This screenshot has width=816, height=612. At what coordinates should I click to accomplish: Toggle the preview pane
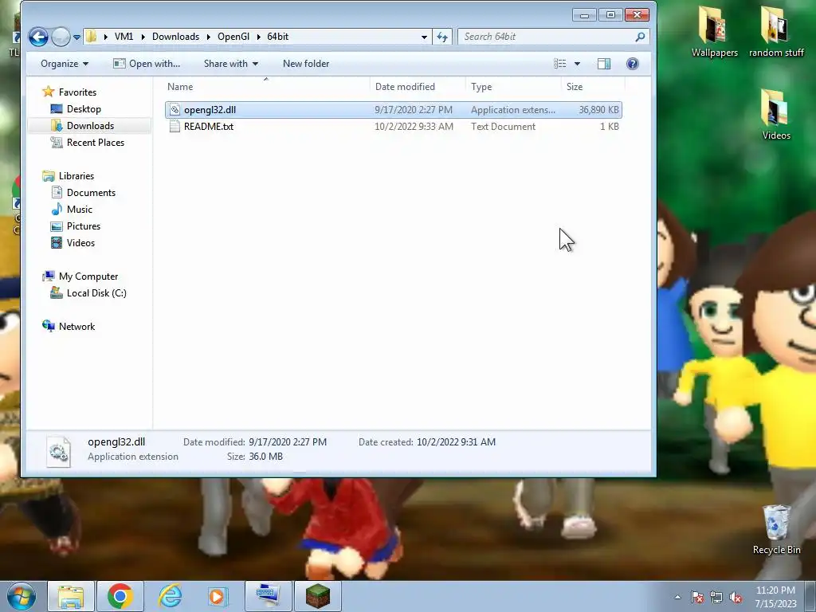(604, 64)
